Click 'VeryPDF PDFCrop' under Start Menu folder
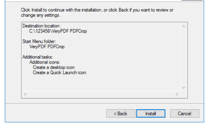Screen dimensions: 208x124 47,47
